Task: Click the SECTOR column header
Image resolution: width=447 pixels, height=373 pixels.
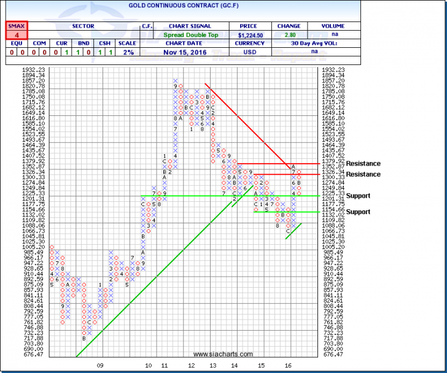Action: pos(81,26)
